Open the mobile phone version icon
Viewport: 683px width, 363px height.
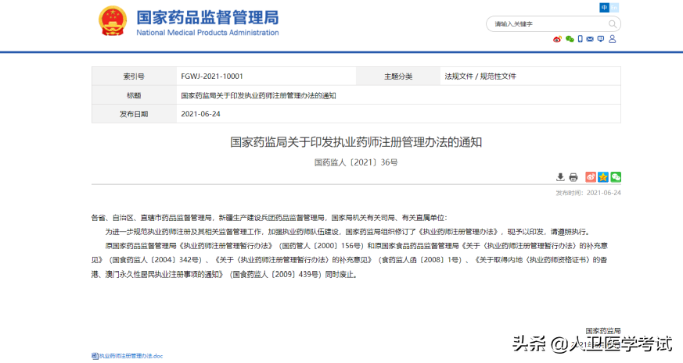coord(581,39)
